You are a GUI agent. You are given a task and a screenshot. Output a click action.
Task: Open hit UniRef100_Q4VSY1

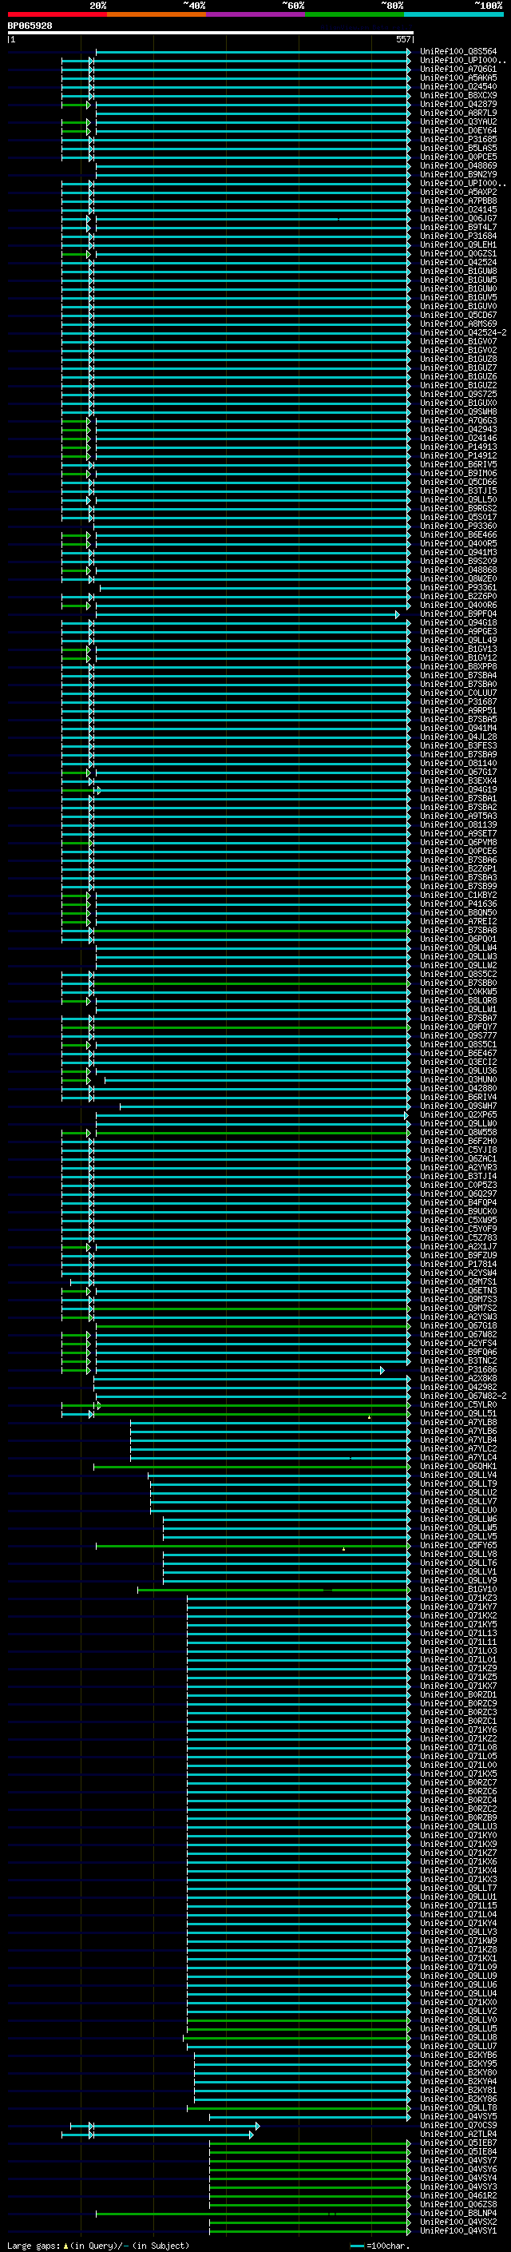458,2231
